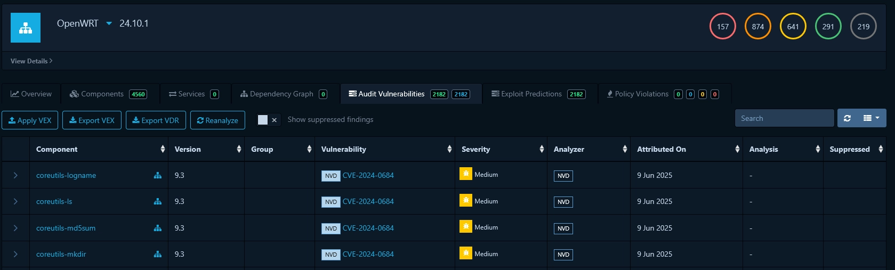Click the Medium severity bug icon for coreutils-mkdir
Screen dimensions: 895x270
pos(465,253)
